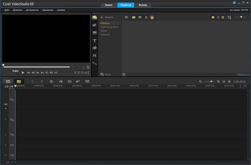Toggle showing photos in library
The width and height of the screenshot is (251, 165).
click(x=140, y=17)
